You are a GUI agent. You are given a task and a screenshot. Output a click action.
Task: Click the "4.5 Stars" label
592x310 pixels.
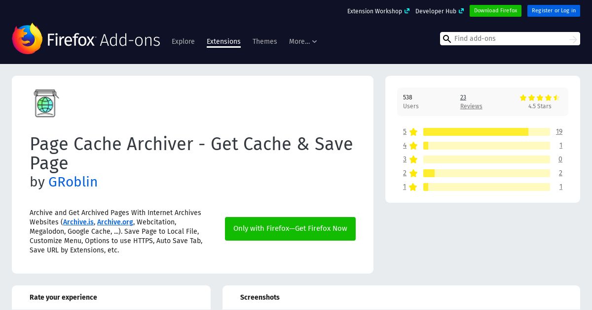540,106
